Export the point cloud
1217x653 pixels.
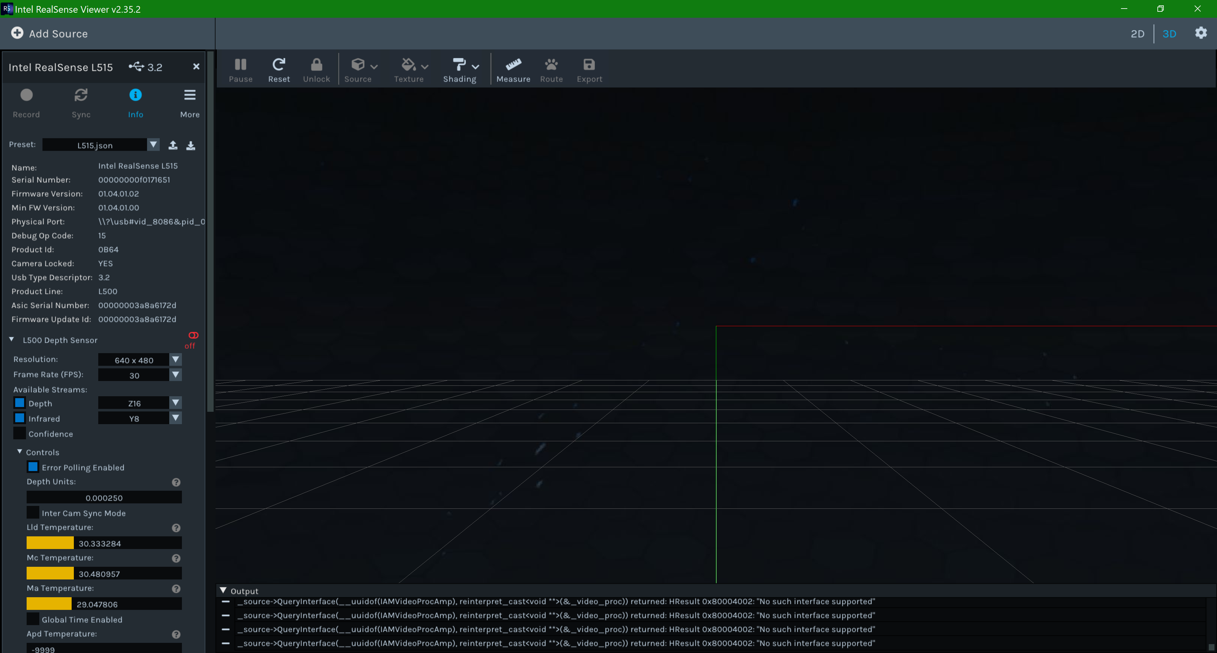(x=589, y=69)
